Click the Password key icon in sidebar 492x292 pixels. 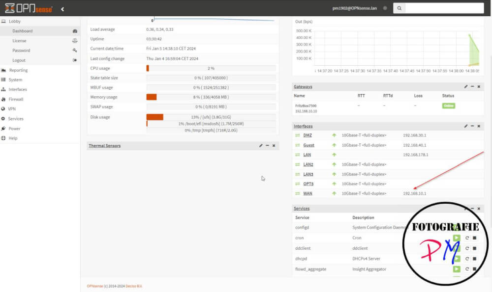75,51
